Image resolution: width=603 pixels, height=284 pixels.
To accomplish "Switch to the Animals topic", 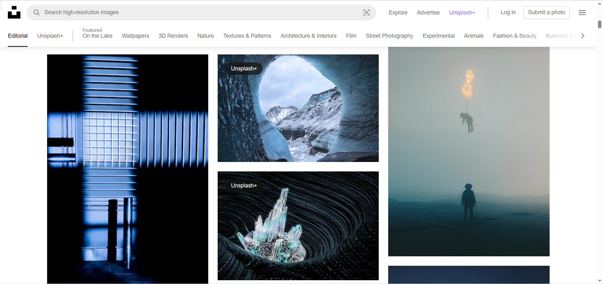I will coord(474,36).
